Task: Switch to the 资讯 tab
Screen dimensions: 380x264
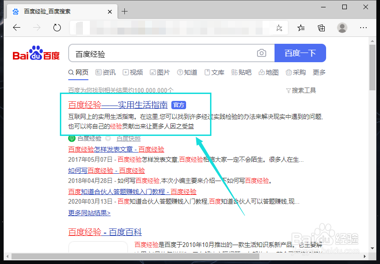Action: 105,72
